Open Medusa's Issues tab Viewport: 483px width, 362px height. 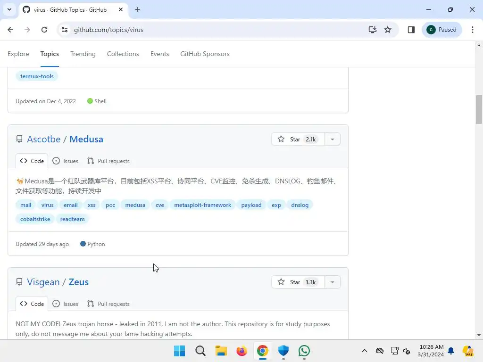(65, 161)
